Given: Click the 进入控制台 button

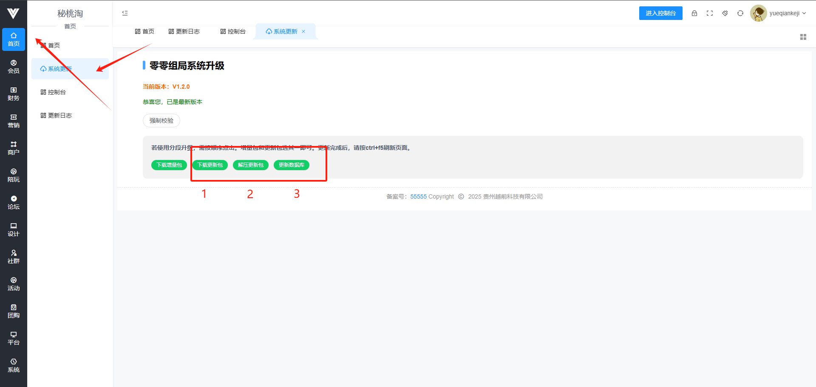Looking at the screenshot, I should tap(660, 13).
